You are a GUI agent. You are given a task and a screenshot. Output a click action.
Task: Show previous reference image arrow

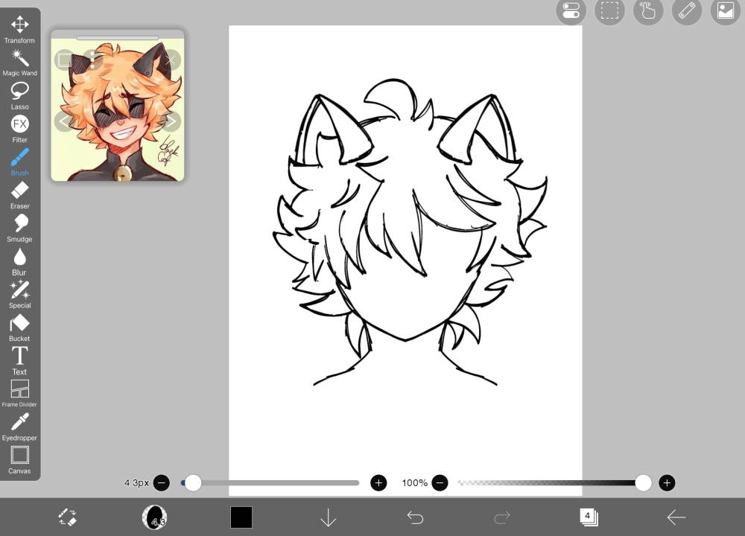click(x=65, y=121)
